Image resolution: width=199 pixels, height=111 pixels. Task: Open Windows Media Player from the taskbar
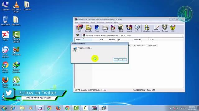click(x=31, y=108)
